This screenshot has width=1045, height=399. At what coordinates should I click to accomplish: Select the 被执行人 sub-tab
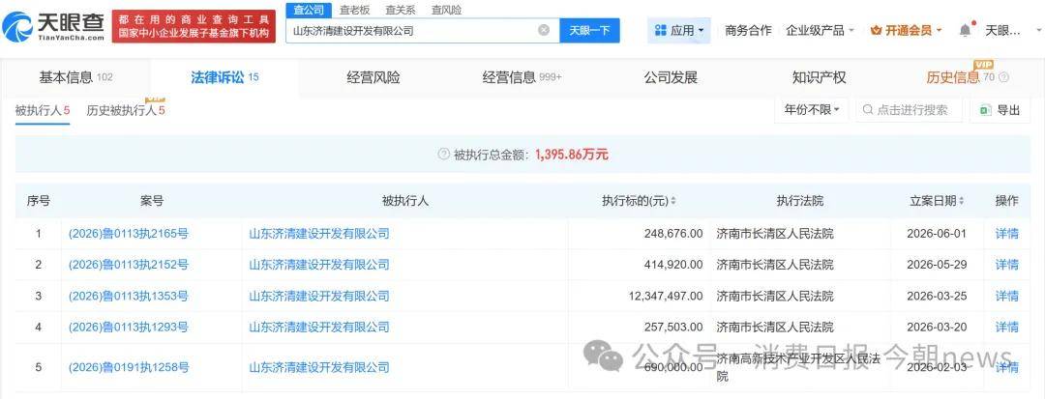43,110
